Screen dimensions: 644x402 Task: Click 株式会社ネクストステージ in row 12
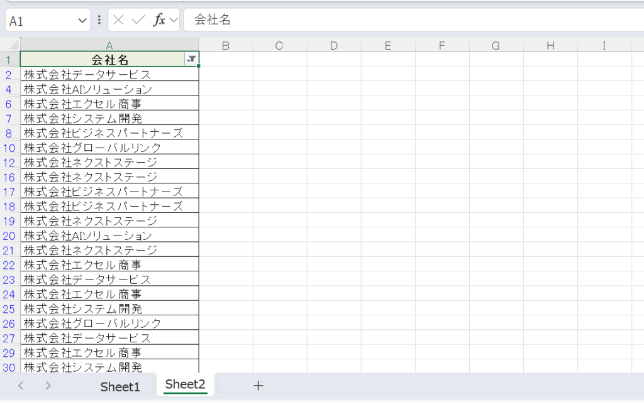pos(109,162)
